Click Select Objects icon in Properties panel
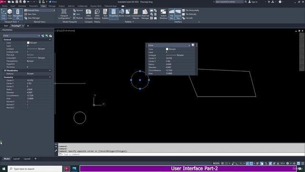 pos(47,36)
